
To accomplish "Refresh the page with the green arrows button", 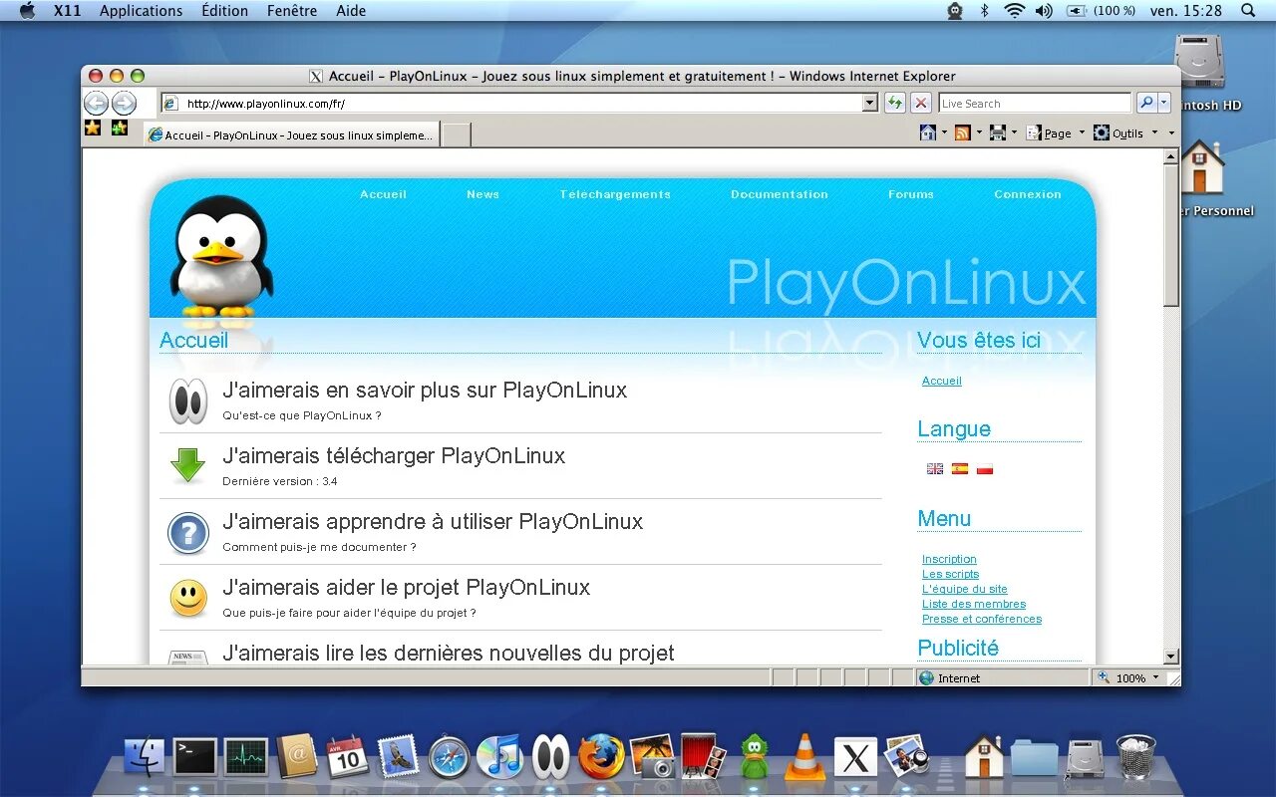I will tap(894, 103).
